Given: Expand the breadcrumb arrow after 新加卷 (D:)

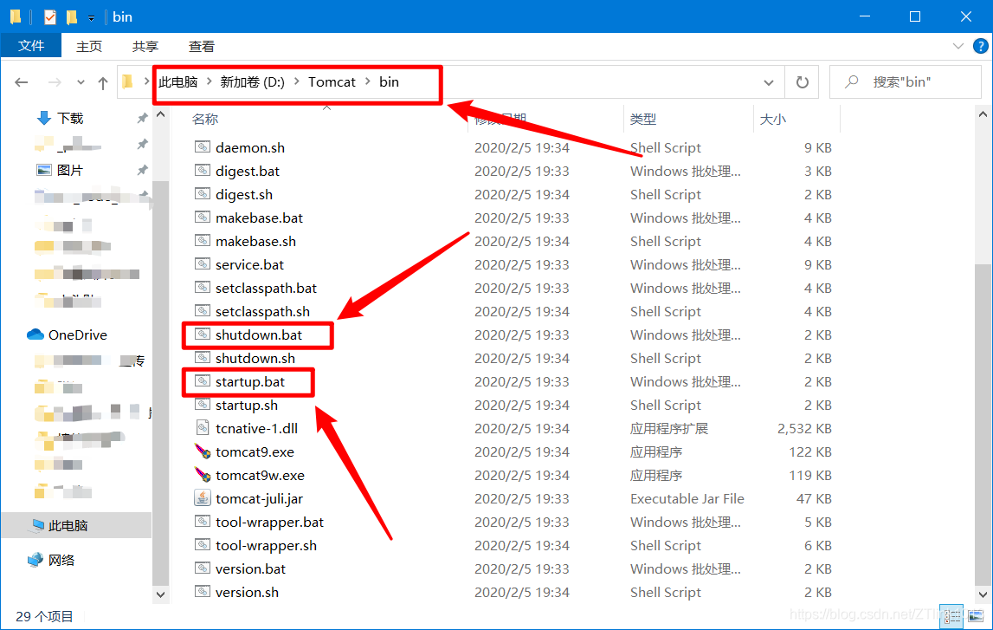Looking at the screenshot, I should (x=296, y=81).
